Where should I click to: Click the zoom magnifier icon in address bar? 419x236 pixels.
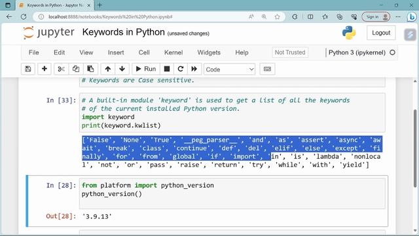click(264, 16)
